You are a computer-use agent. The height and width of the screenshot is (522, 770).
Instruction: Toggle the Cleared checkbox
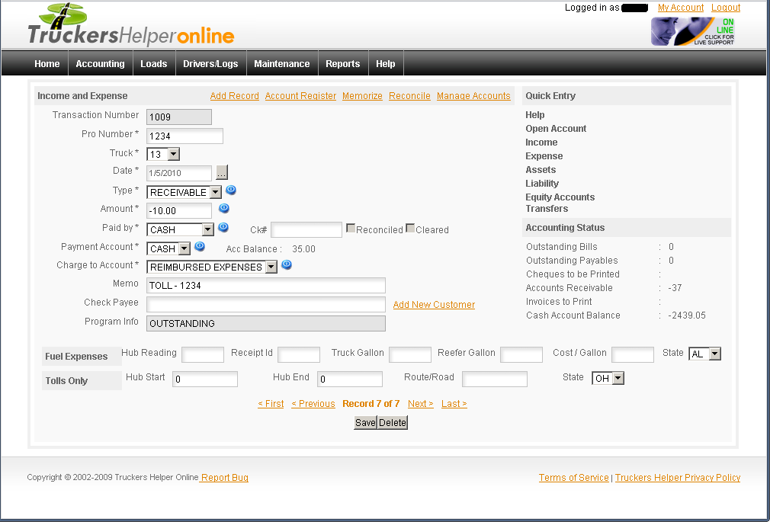point(410,229)
